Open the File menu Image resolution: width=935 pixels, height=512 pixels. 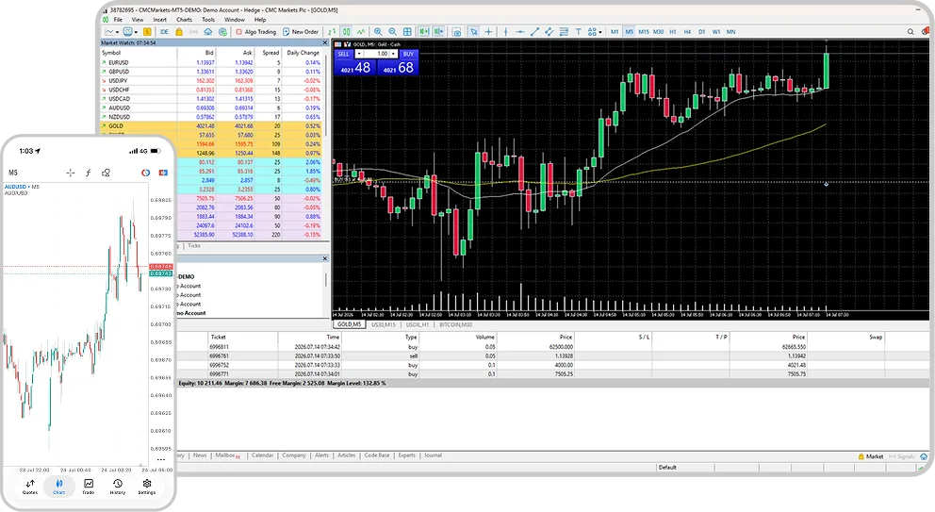[118, 20]
